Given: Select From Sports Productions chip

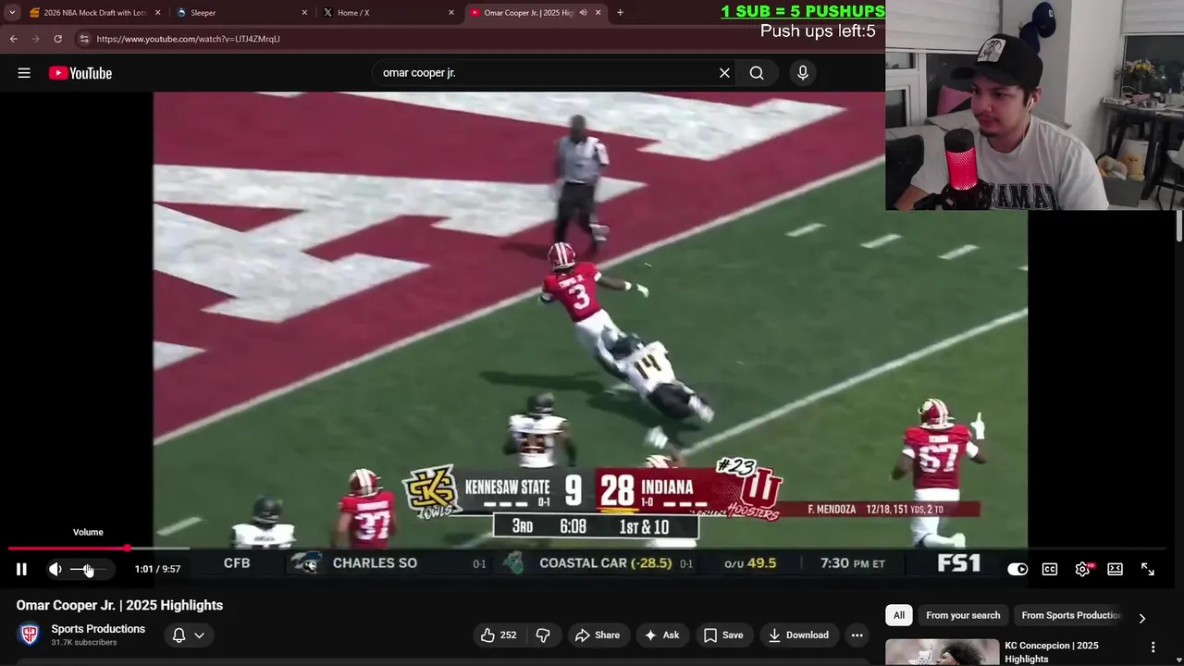Looking at the screenshot, I should tap(1071, 615).
